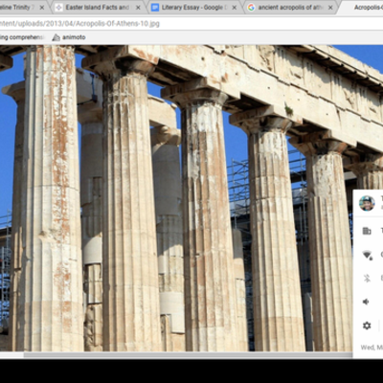Close the Easter Island Facts tab

coord(138,8)
